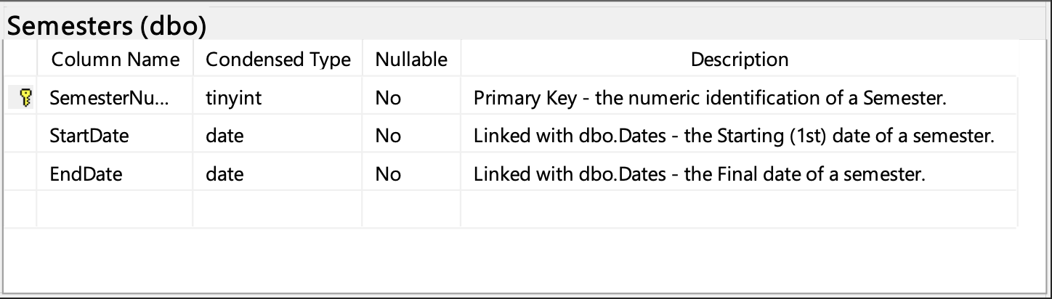1052x299 pixels.
Task: Click the Nullable column header
Action: [x=411, y=60]
